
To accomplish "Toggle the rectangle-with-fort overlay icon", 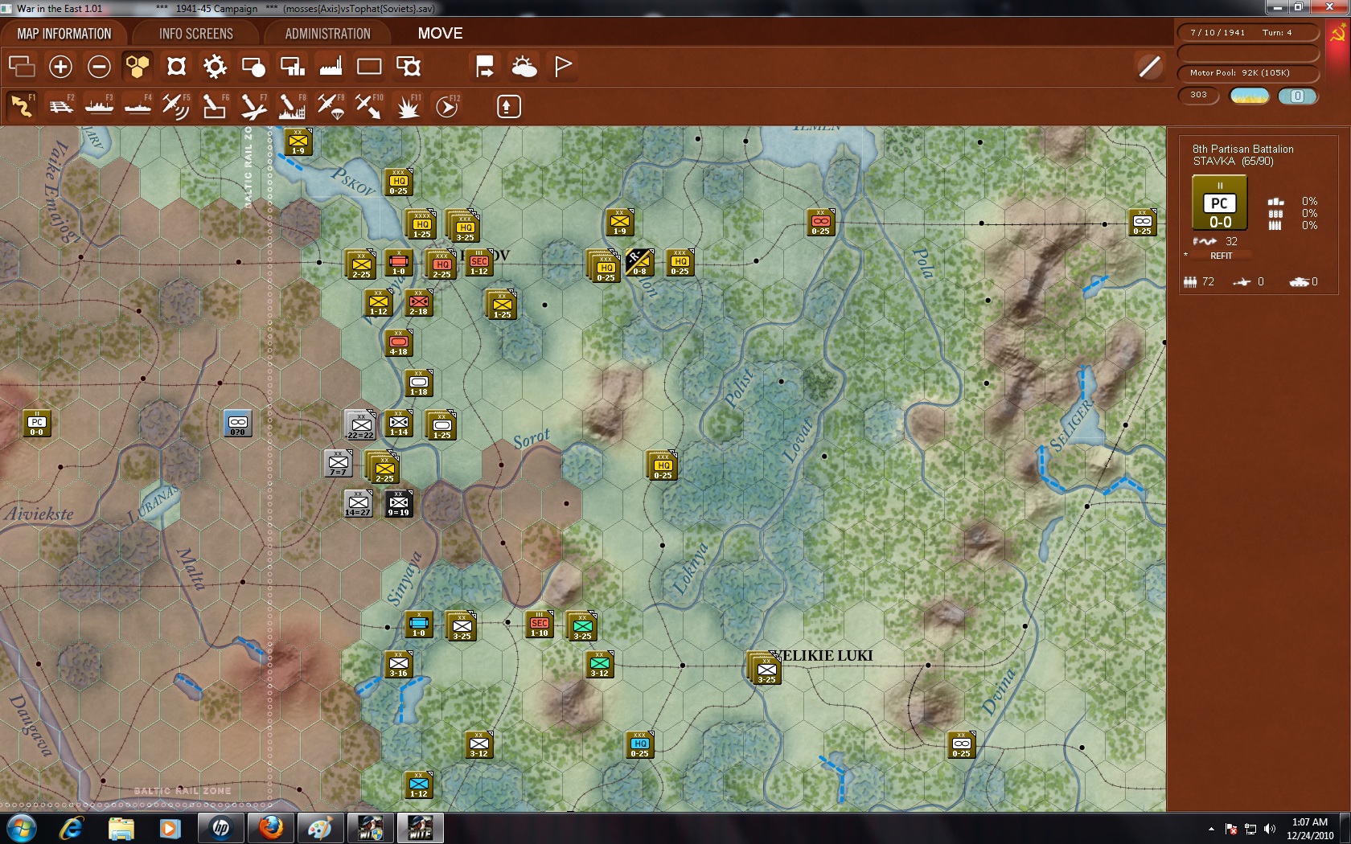I will 409,67.
